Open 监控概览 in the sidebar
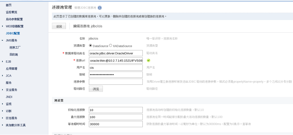The width and height of the screenshot is (293, 135). (x=11, y=12)
